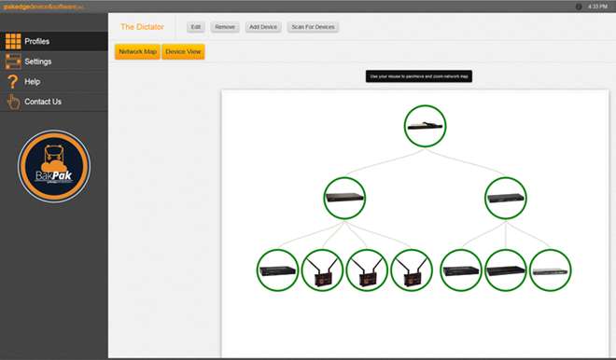Click the 4:33 PM clock
Screen dimensions: 616x360
597,7
